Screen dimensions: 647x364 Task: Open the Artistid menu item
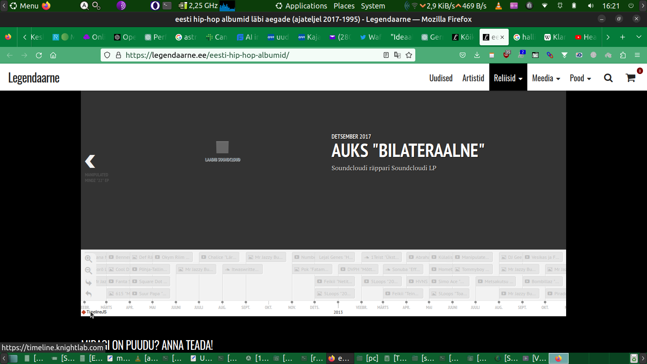pos(473,78)
